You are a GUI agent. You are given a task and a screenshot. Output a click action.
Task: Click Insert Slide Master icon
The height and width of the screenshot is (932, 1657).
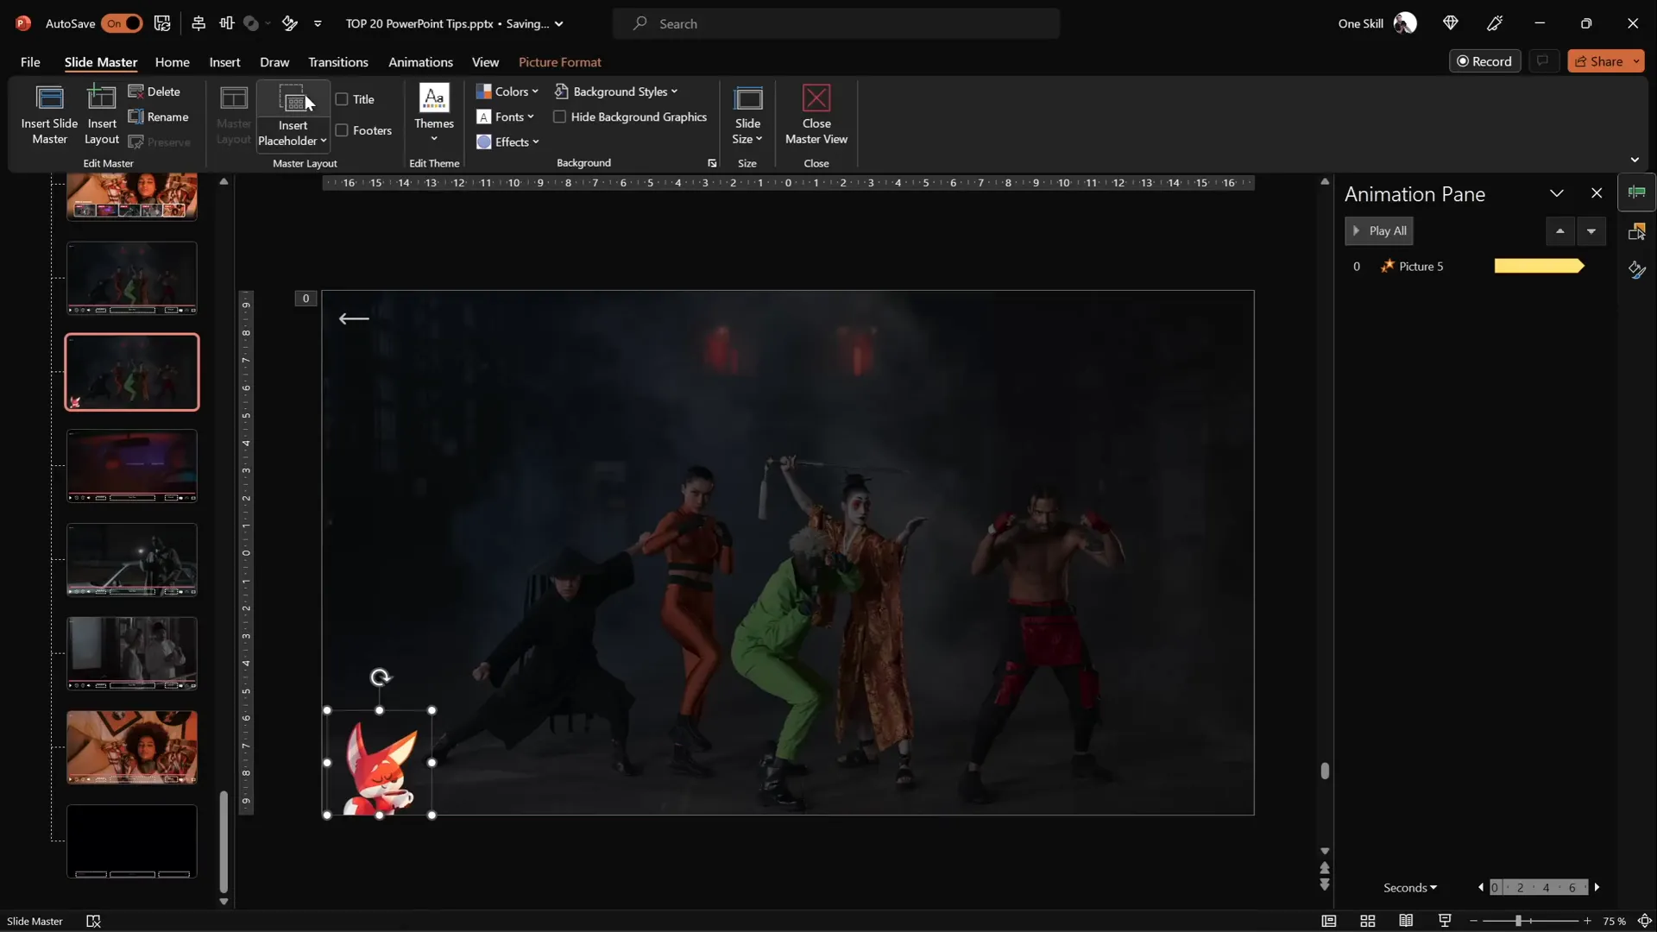tap(49, 114)
